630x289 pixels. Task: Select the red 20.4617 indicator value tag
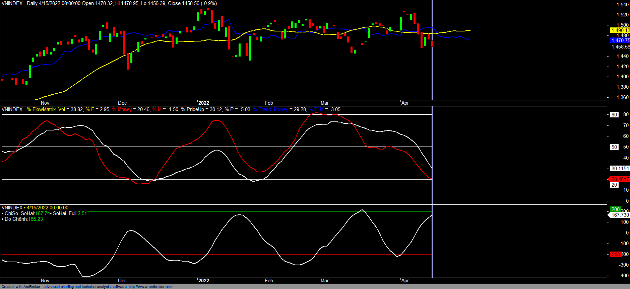[x=620, y=179]
